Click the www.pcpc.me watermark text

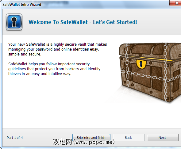click(94, 142)
